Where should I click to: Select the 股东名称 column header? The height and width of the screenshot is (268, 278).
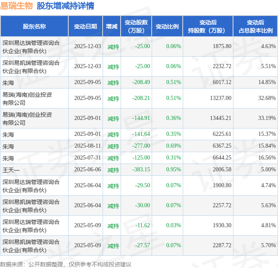[x=34, y=27]
